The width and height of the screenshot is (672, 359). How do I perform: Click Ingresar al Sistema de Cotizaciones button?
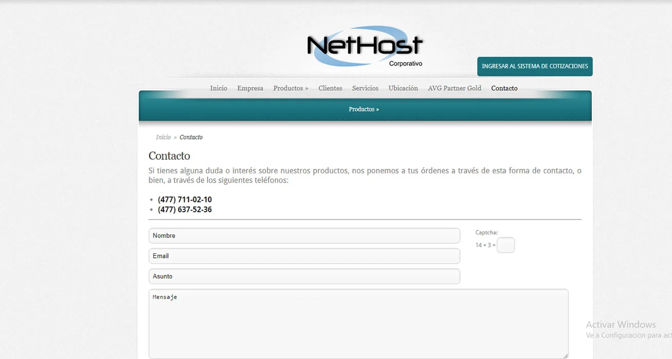(535, 67)
